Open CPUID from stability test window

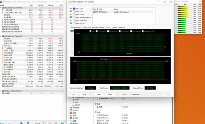(124, 95)
